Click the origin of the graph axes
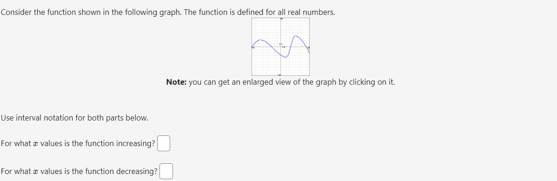Screen dimensions: 557x181 pos(281,47)
